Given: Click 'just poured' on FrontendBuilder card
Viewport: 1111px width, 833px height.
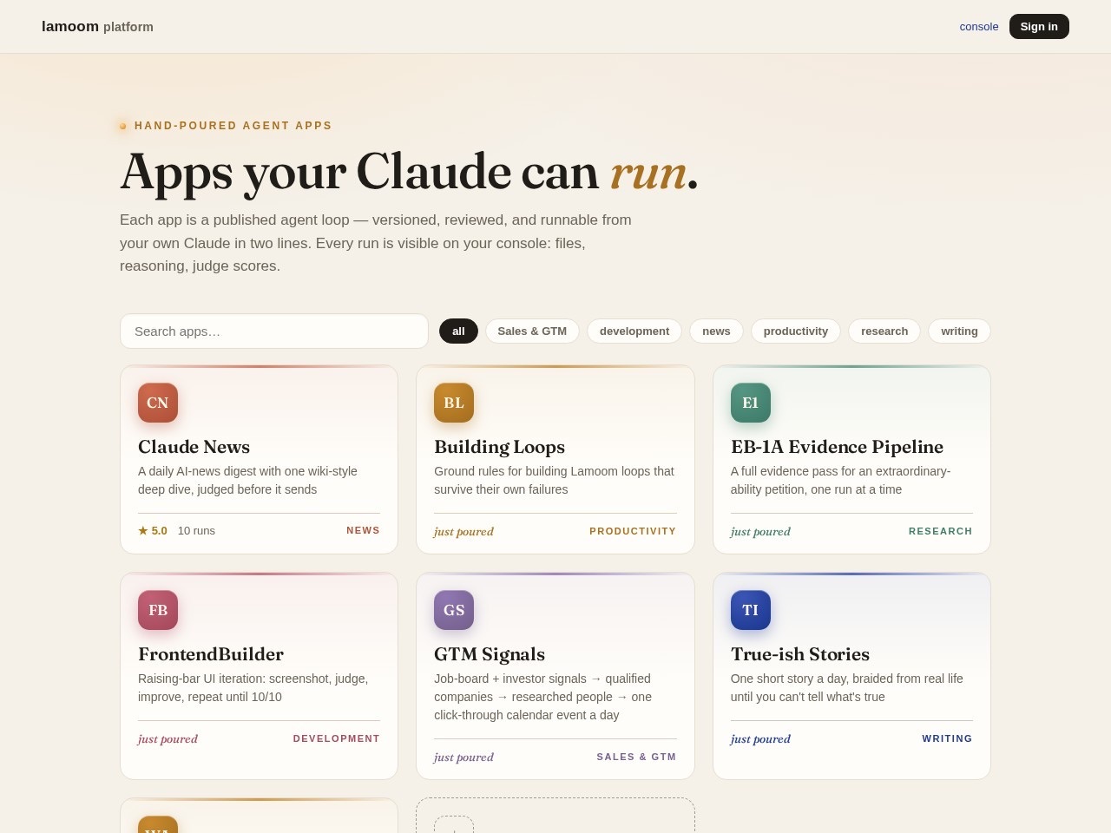Looking at the screenshot, I should coord(168,738).
